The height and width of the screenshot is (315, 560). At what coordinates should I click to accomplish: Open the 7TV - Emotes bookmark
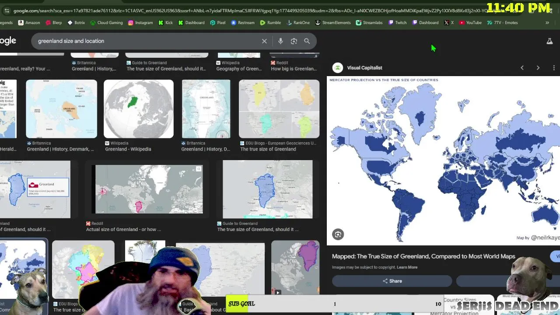coord(502,23)
